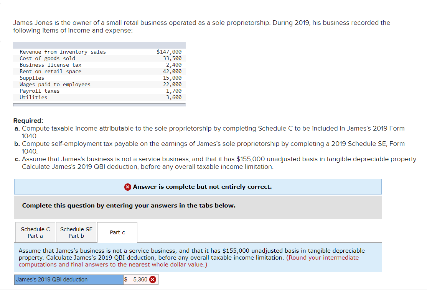
Task: Click the "Rent on retail space" row label
Action: 50,72
